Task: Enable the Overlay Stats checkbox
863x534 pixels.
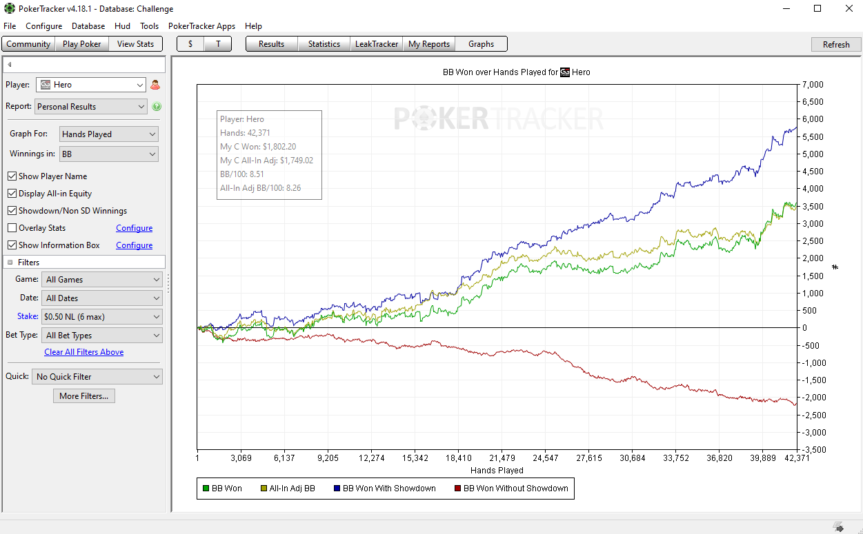Action: click(x=12, y=228)
